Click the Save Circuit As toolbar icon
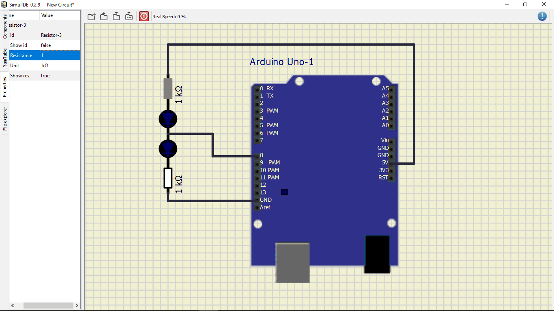This screenshot has height=311, width=554. click(x=129, y=16)
